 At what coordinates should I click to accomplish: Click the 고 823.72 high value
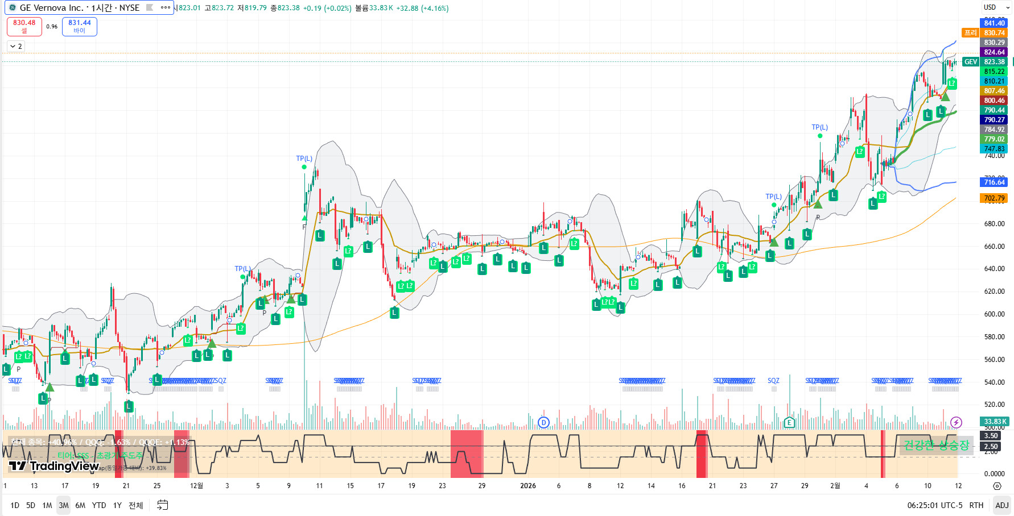point(219,8)
